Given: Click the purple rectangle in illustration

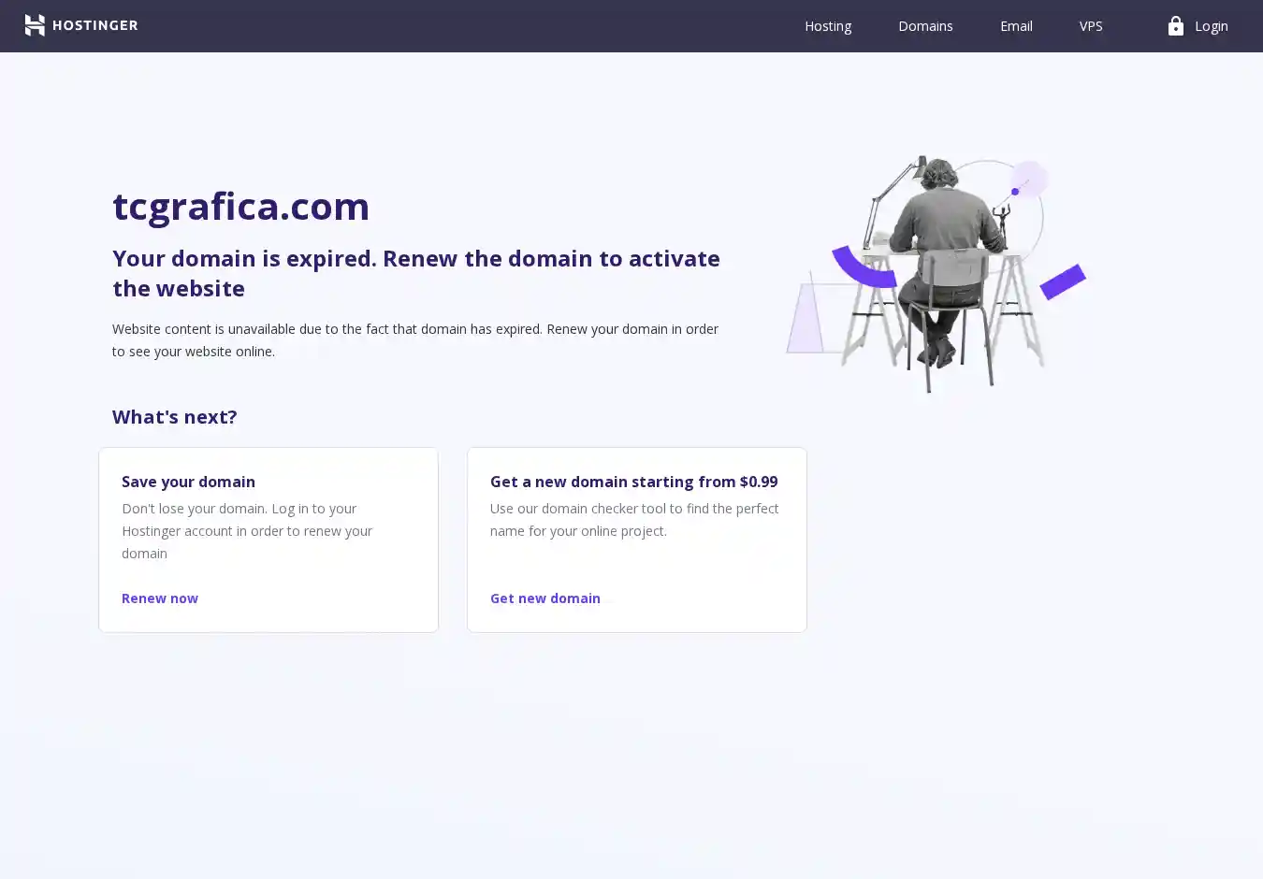Looking at the screenshot, I should (1063, 282).
